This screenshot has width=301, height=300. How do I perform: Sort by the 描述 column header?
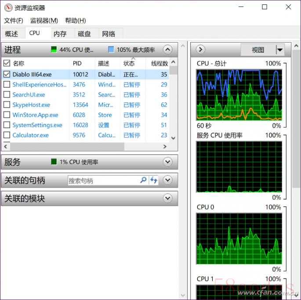click(x=103, y=63)
